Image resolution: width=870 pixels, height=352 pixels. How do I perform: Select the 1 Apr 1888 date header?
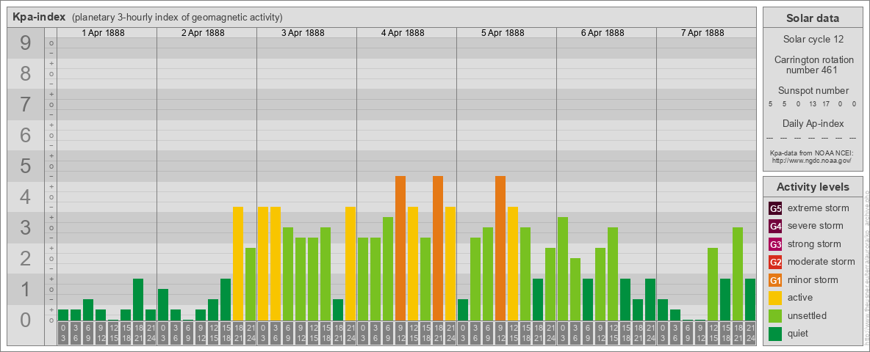point(103,33)
